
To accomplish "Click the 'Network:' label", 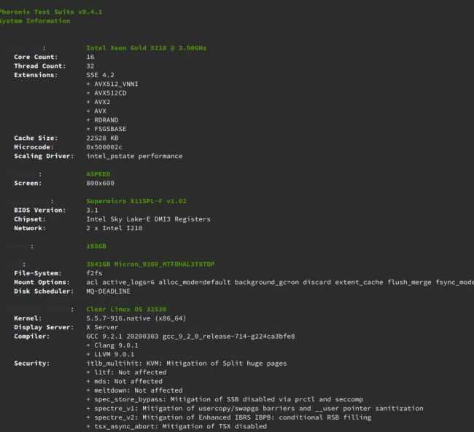I will point(30,229).
